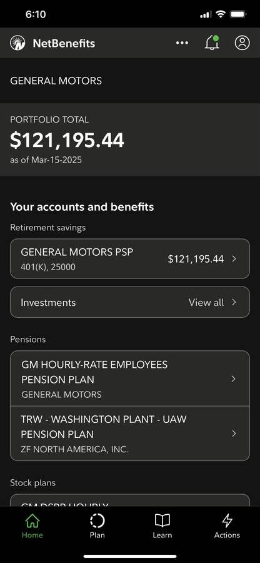Expand GM Hourly-Rate Employees Pension chevron

pos(234,379)
